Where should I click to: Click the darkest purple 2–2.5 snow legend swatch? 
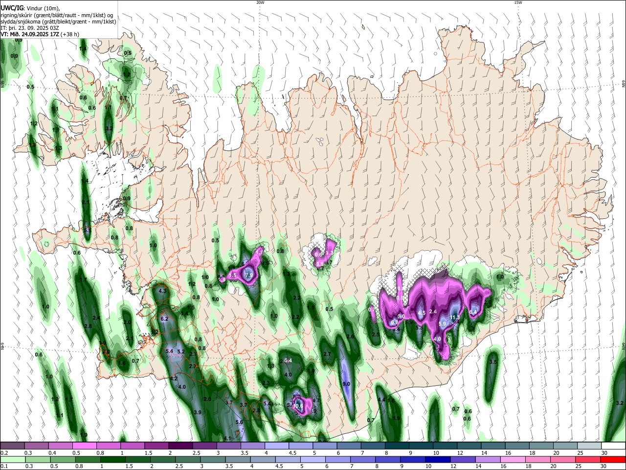[180, 446]
